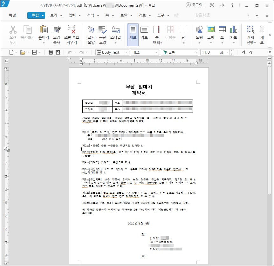Image resolution: width=274 pixels, height=266 pixels.
Task: Insert a 차트 chart
Action: click(233, 29)
